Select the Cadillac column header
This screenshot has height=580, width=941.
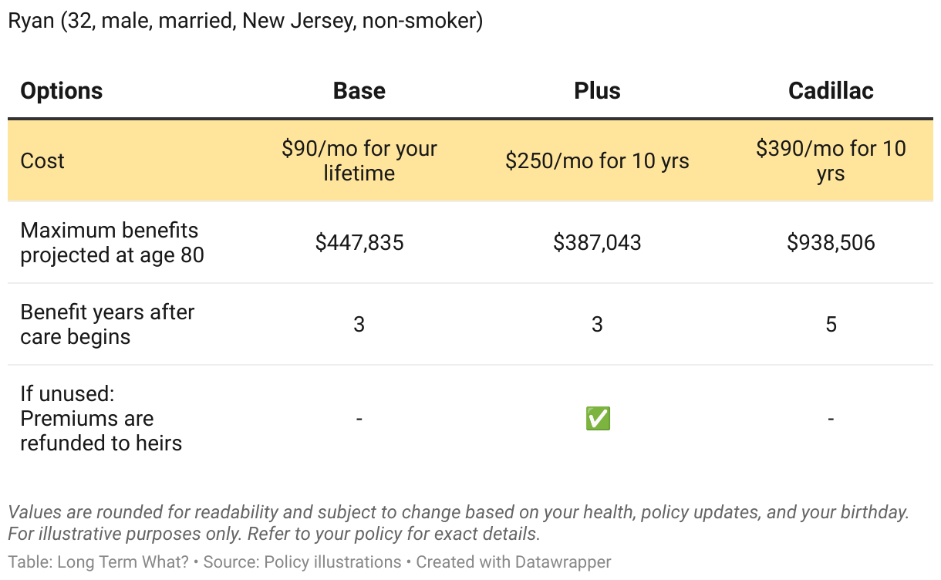point(831,91)
